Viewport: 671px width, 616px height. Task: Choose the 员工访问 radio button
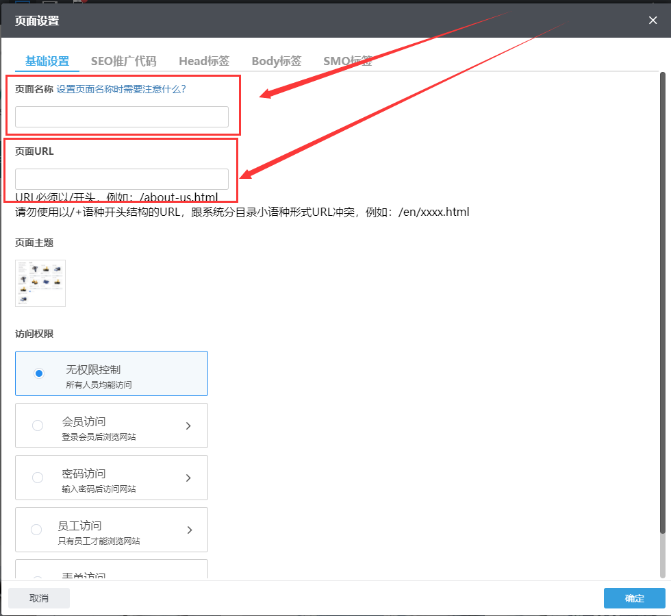[36, 530]
